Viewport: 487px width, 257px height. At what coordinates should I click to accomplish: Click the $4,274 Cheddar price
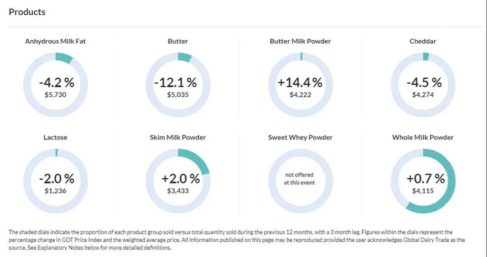[x=423, y=94]
